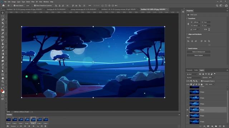Select frame 7 in the Timeline
Image resolution: width=229 pixels, height=128 pixels.
tap(45, 119)
